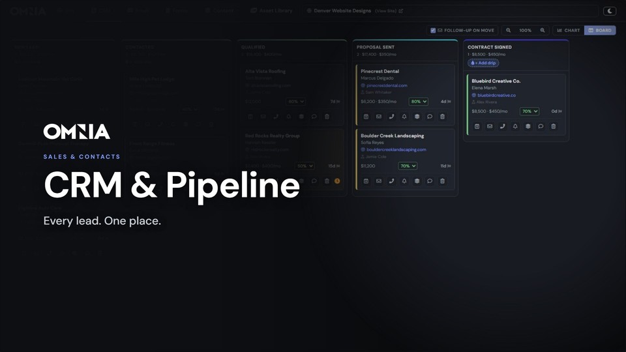
Task: Visit bouldercreeklandscaping.com link
Action: coord(396,150)
